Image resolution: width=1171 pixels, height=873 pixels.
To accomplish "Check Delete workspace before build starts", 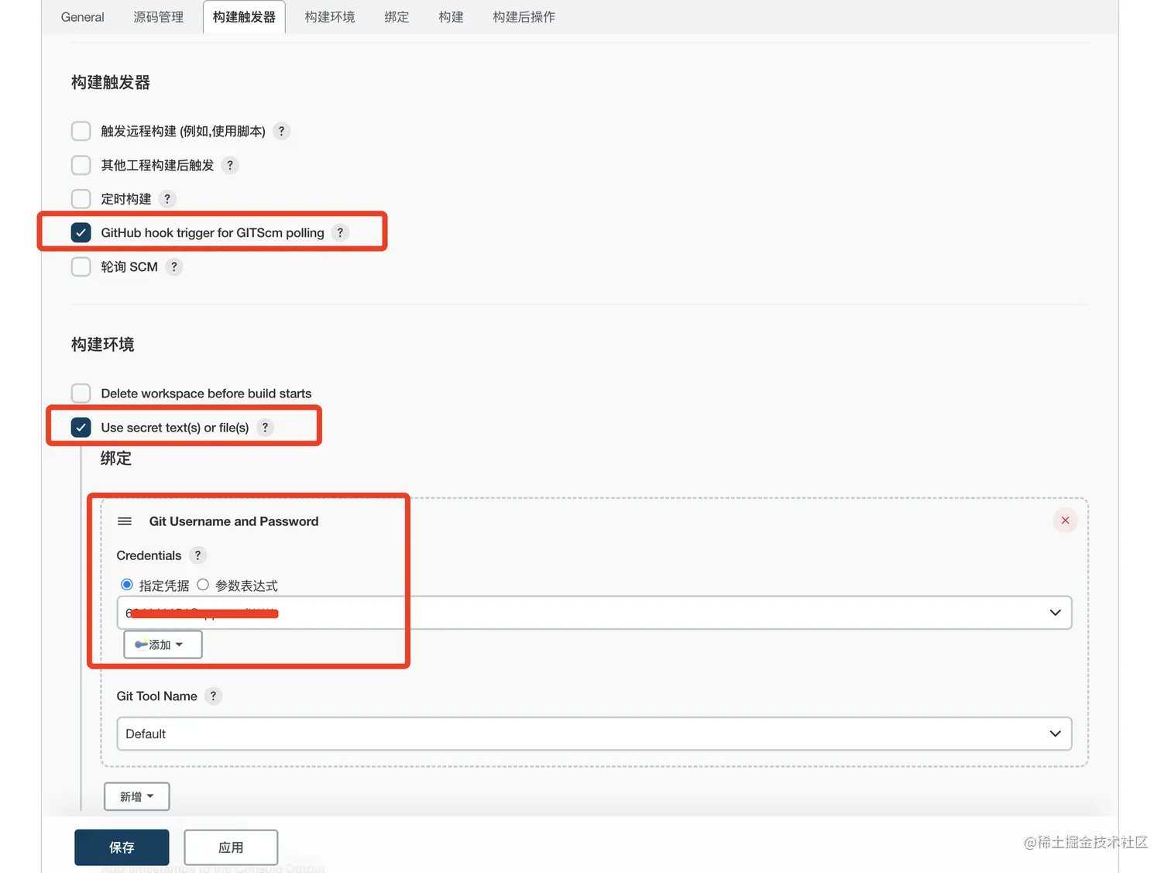I will point(81,394).
